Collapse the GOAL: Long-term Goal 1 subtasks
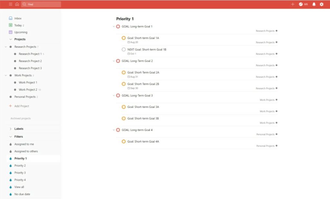Viewport: 330px width, 199px height. (113, 26)
